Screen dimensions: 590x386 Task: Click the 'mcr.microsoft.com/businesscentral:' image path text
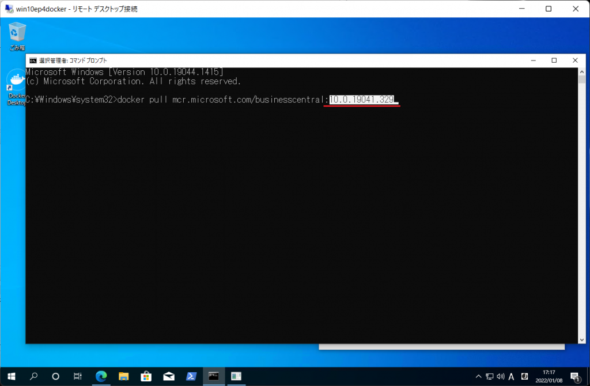251,100
